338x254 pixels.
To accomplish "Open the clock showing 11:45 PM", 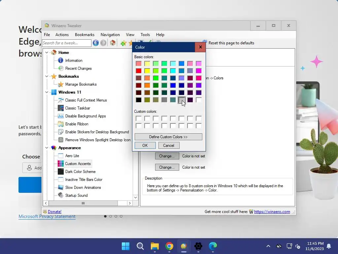I will [315, 246].
